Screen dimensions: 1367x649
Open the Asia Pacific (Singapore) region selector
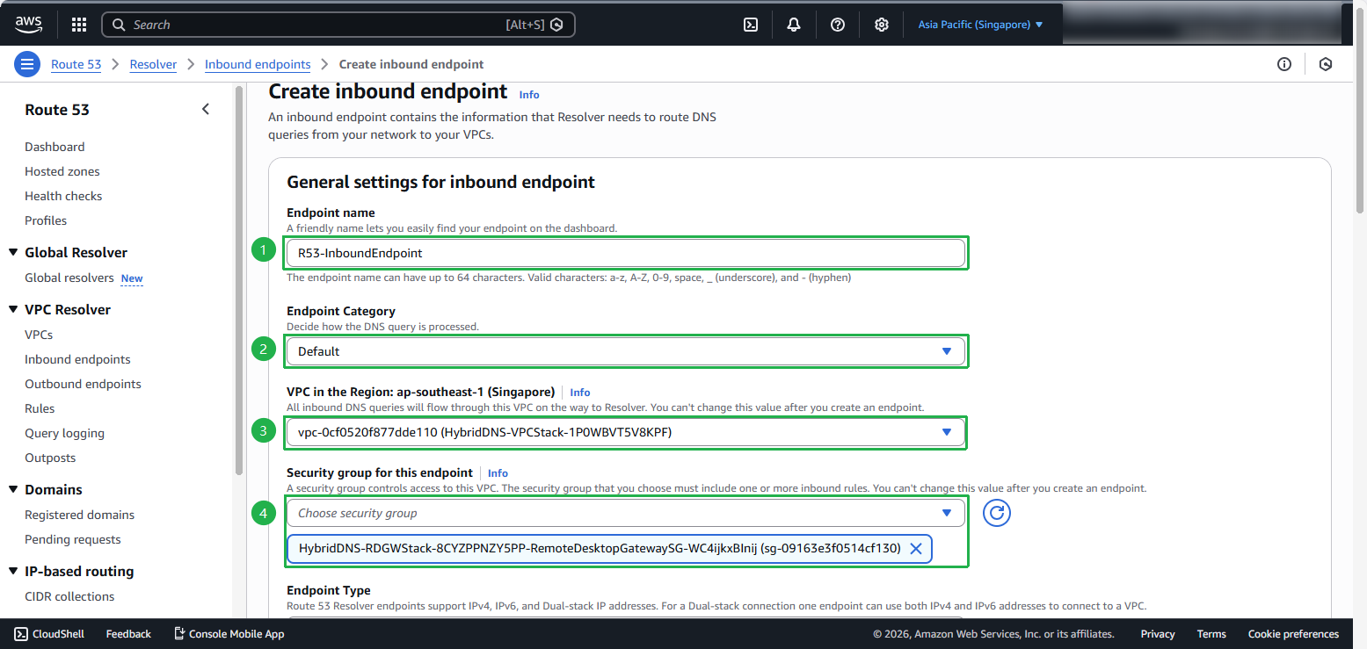[980, 25]
